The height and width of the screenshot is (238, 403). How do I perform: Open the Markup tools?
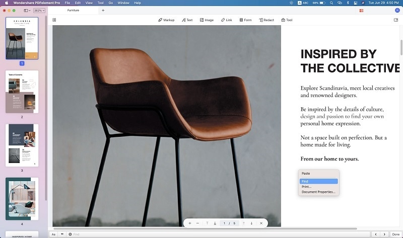click(166, 20)
